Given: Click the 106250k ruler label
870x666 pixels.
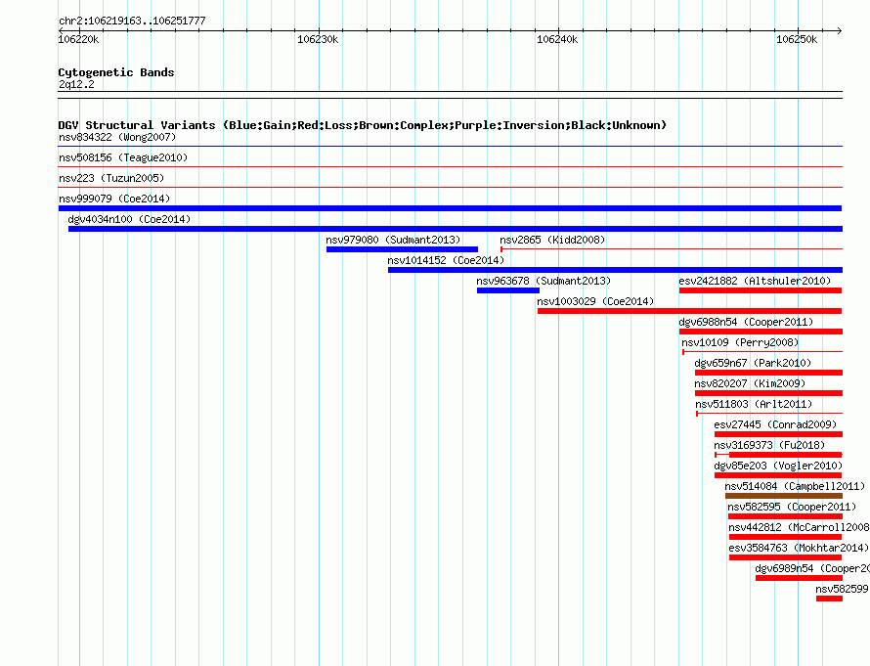Looking at the screenshot, I should [797, 39].
